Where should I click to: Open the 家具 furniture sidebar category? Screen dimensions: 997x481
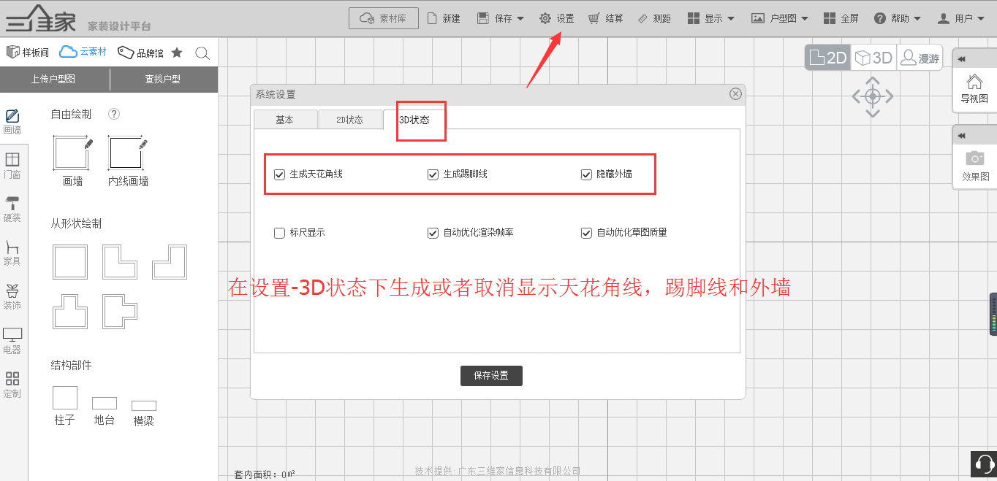pos(12,253)
